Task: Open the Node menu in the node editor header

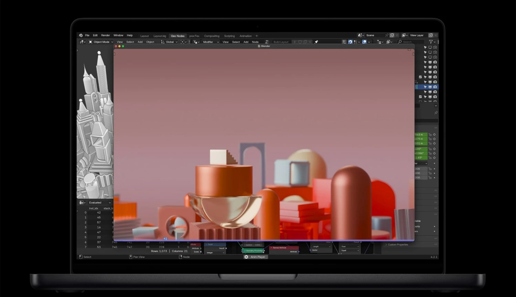Action: point(255,42)
